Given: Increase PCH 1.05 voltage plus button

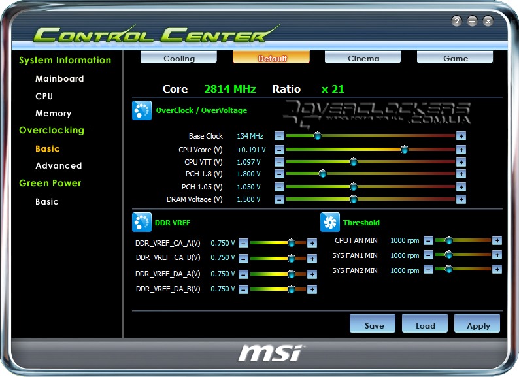Looking at the screenshot, I should (461, 187).
